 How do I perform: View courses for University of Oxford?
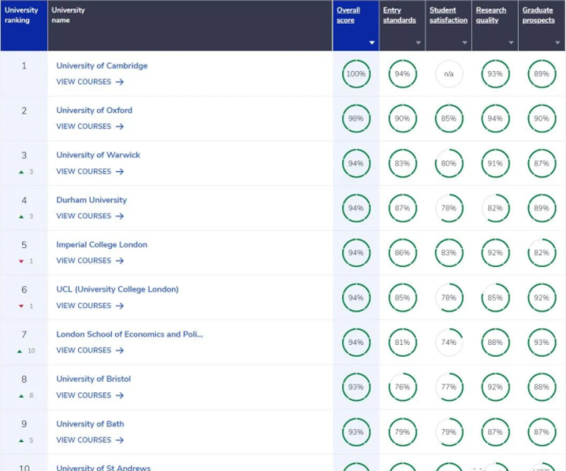[89, 126]
